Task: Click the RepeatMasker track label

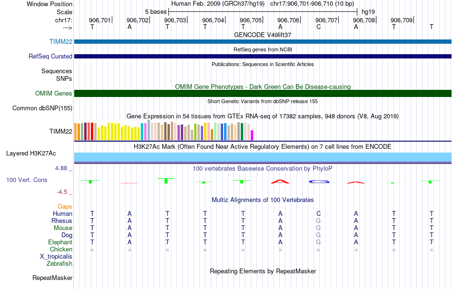Action: click(x=52, y=278)
